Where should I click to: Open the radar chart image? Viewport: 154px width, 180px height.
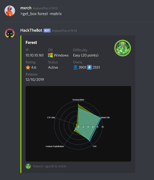click(78, 124)
